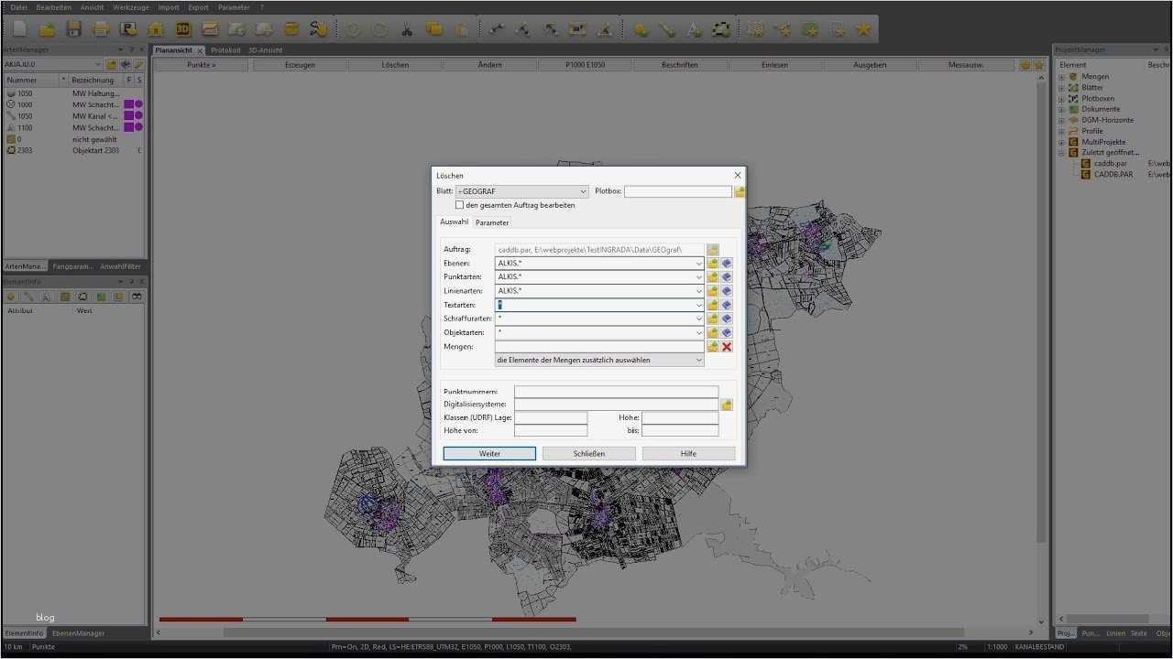Click the Weiter button in the Löschen dialog
This screenshot has height=659, width=1173.
(x=489, y=453)
